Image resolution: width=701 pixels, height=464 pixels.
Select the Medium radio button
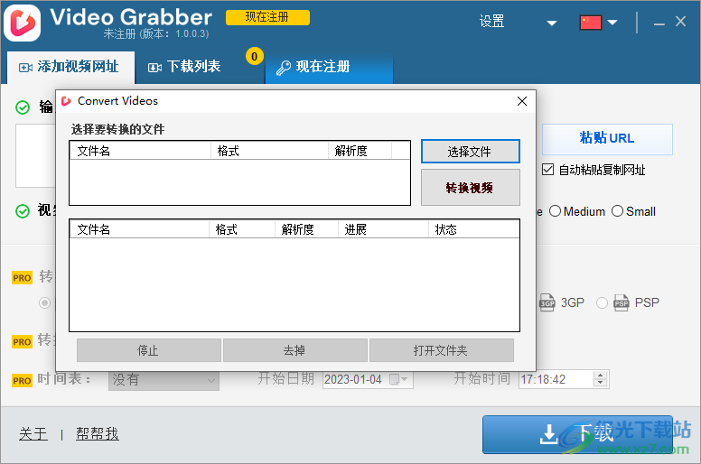(555, 211)
